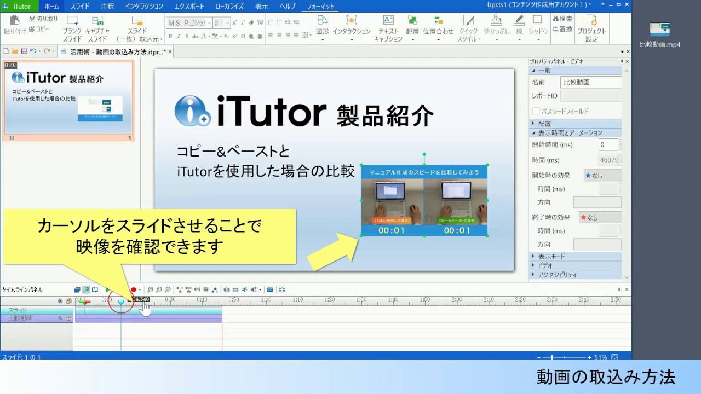Toggle underline formatting
The height and width of the screenshot is (394, 701).
(187, 36)
